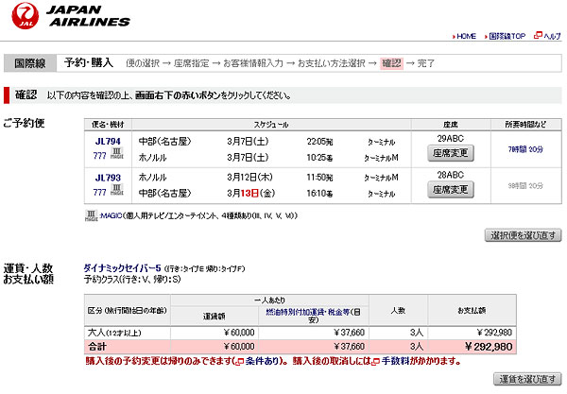
Task: Change seats 29ABC with 座席変更 button
Action: pos(450,155)
